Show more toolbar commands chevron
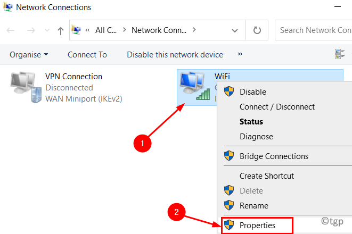The height and width of the screenshot is (234, 352). (x=240, y=54)
